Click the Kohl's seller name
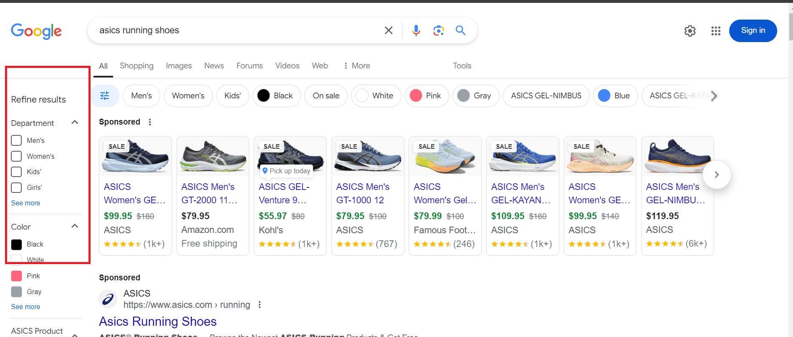The height and width of the screenshot is (337, 793). tap(271, 230)
